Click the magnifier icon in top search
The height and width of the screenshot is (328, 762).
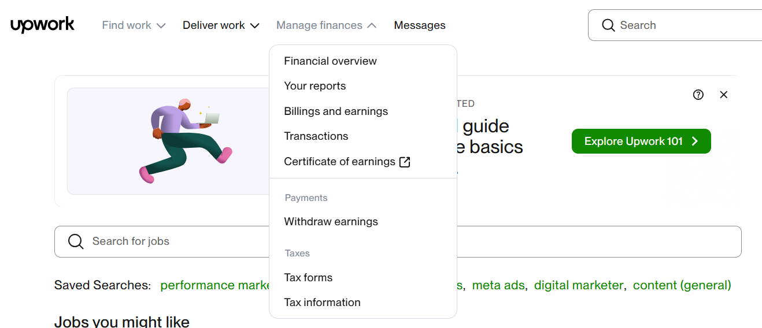pyautogui.click(x=608, y=25)
